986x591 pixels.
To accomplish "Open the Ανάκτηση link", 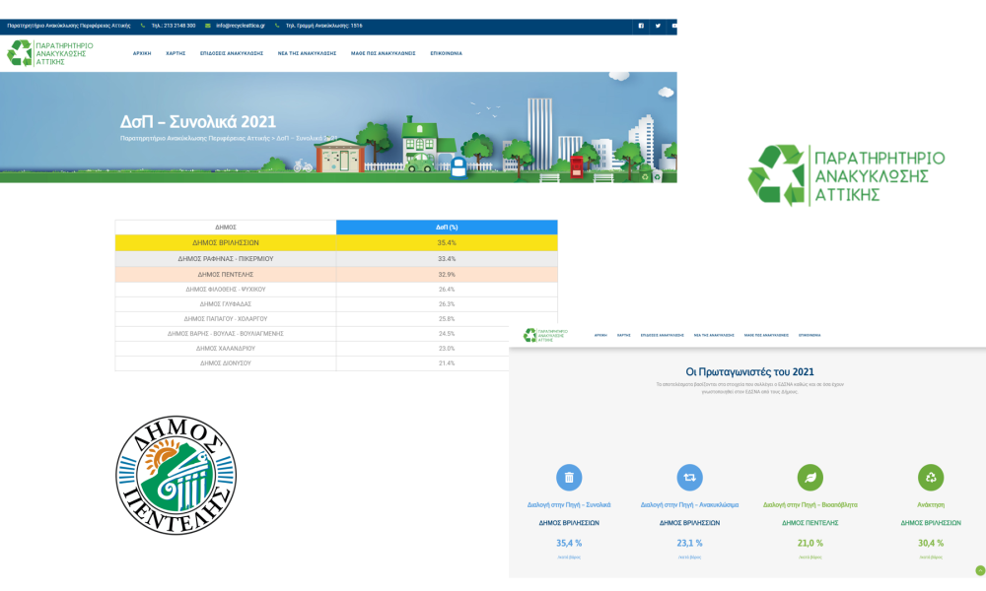I will [x=931, y=504].
